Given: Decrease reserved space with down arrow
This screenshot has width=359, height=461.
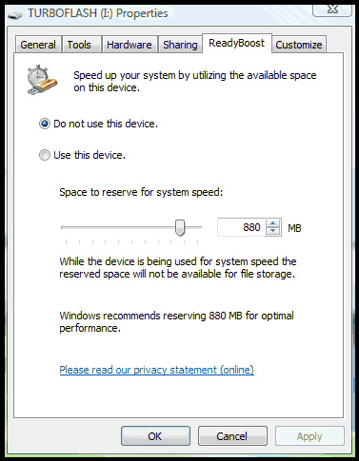Looking at the screenshot, I should [x=272, y=231].
